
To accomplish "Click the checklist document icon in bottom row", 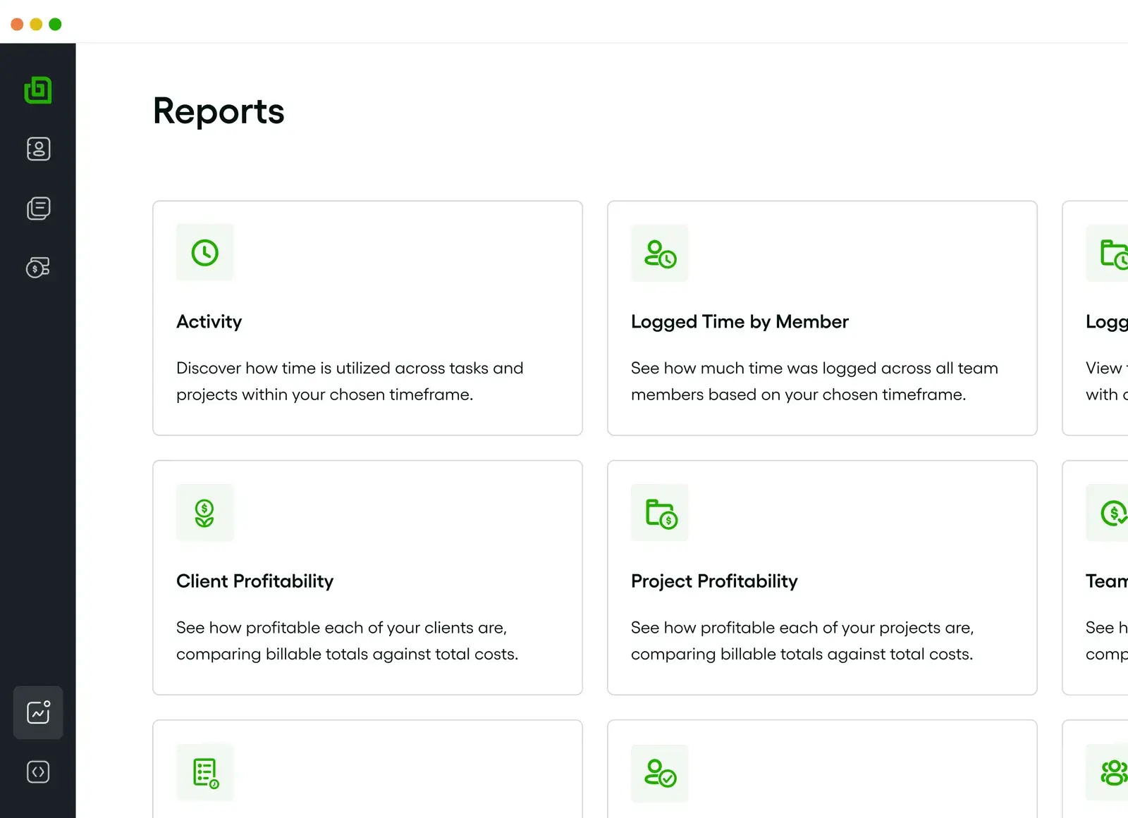I will point(205,772).
